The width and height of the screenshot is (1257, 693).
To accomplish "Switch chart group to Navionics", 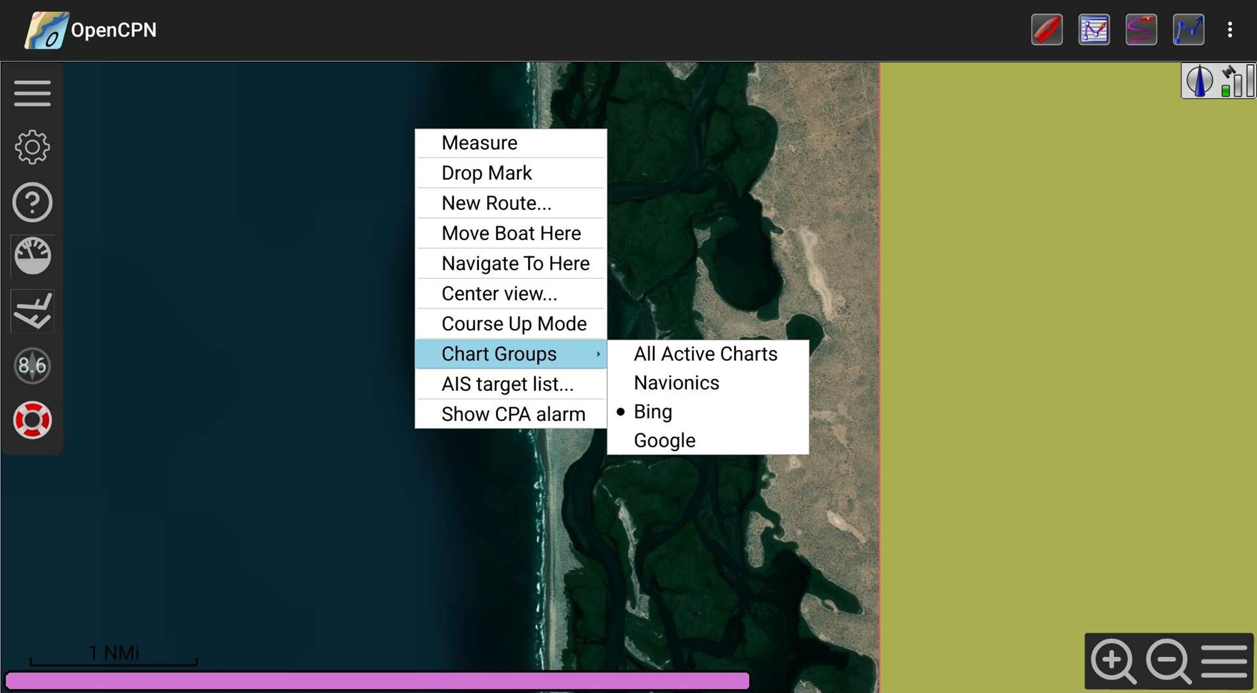I will (x=676, y=383).
